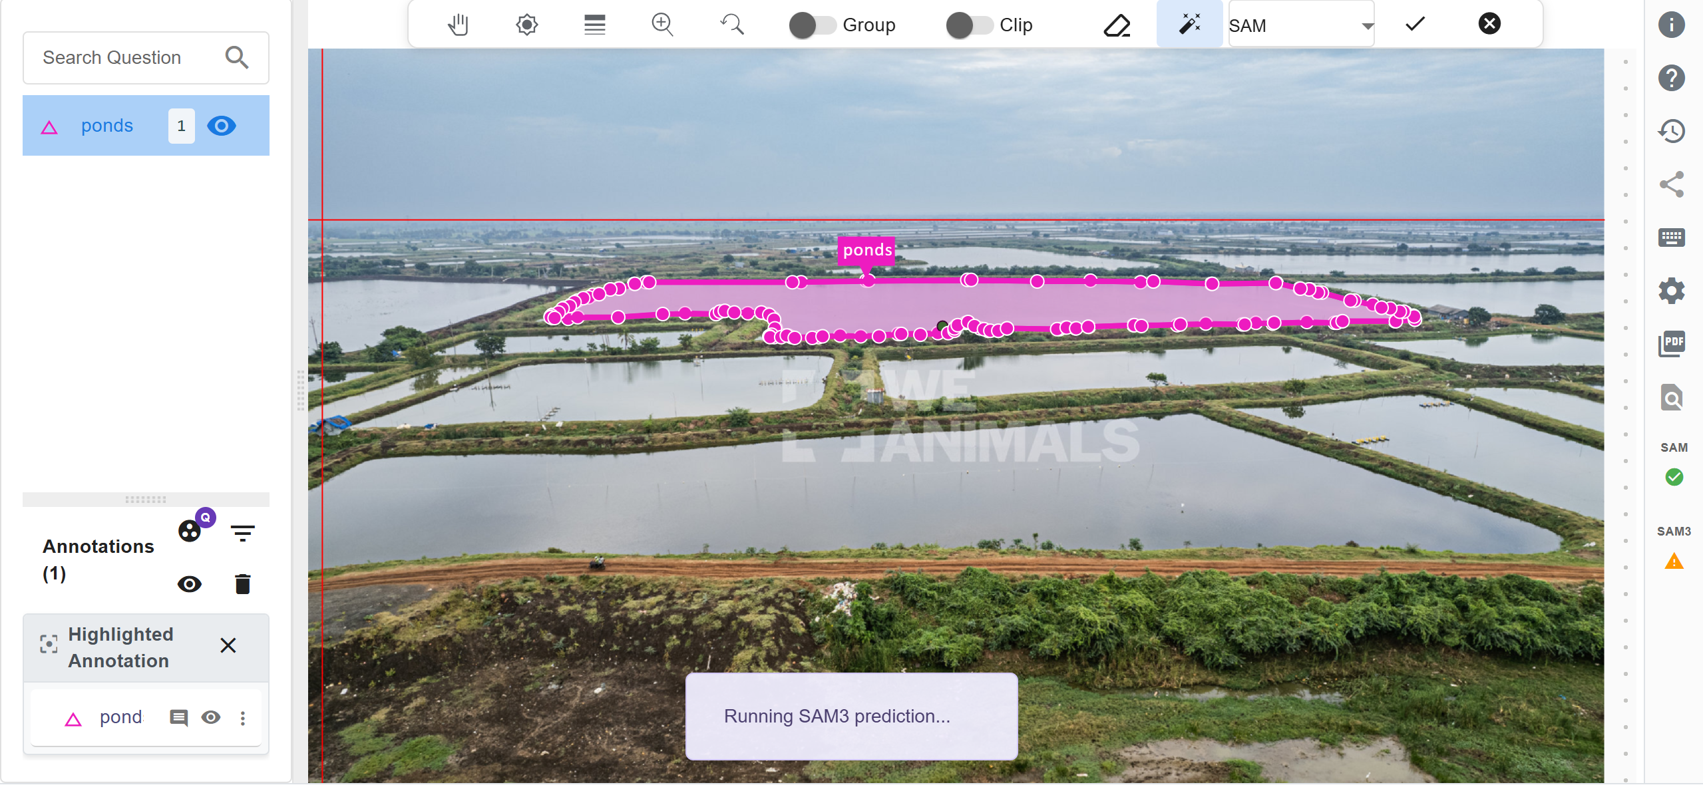Enable the Clip toggle
The image size is (1703, 799).
click(x=969, y=25)
